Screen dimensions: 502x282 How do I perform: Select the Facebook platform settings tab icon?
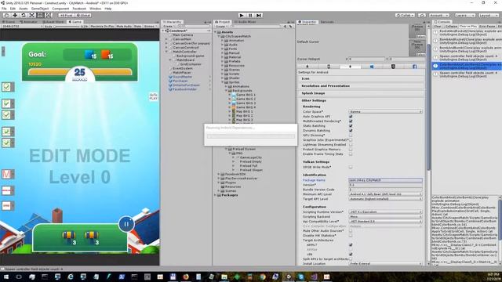point(415,67)
